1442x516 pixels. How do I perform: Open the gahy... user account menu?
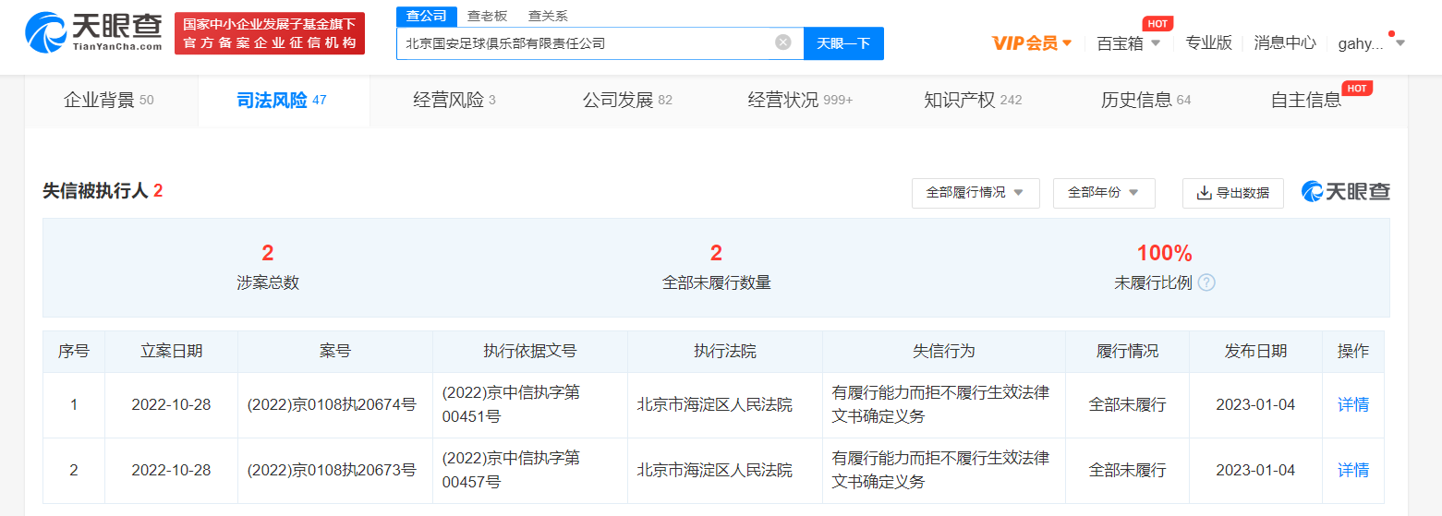[1371, 42]
